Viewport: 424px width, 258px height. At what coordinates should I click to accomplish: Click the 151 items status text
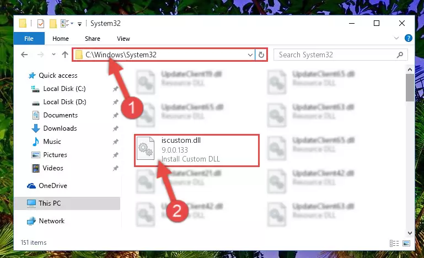click(34, 243)
